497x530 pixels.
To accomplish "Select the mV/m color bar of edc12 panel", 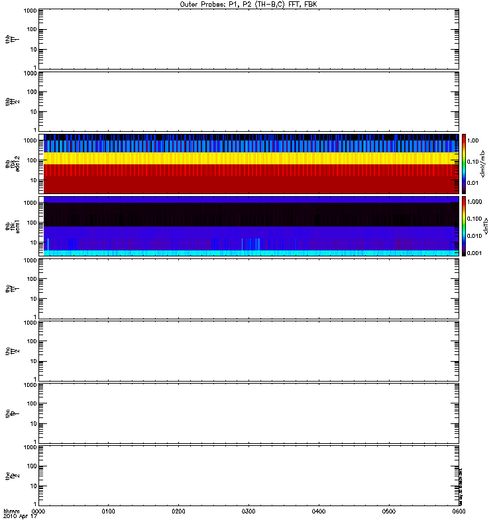I will [x=464, y=164].
